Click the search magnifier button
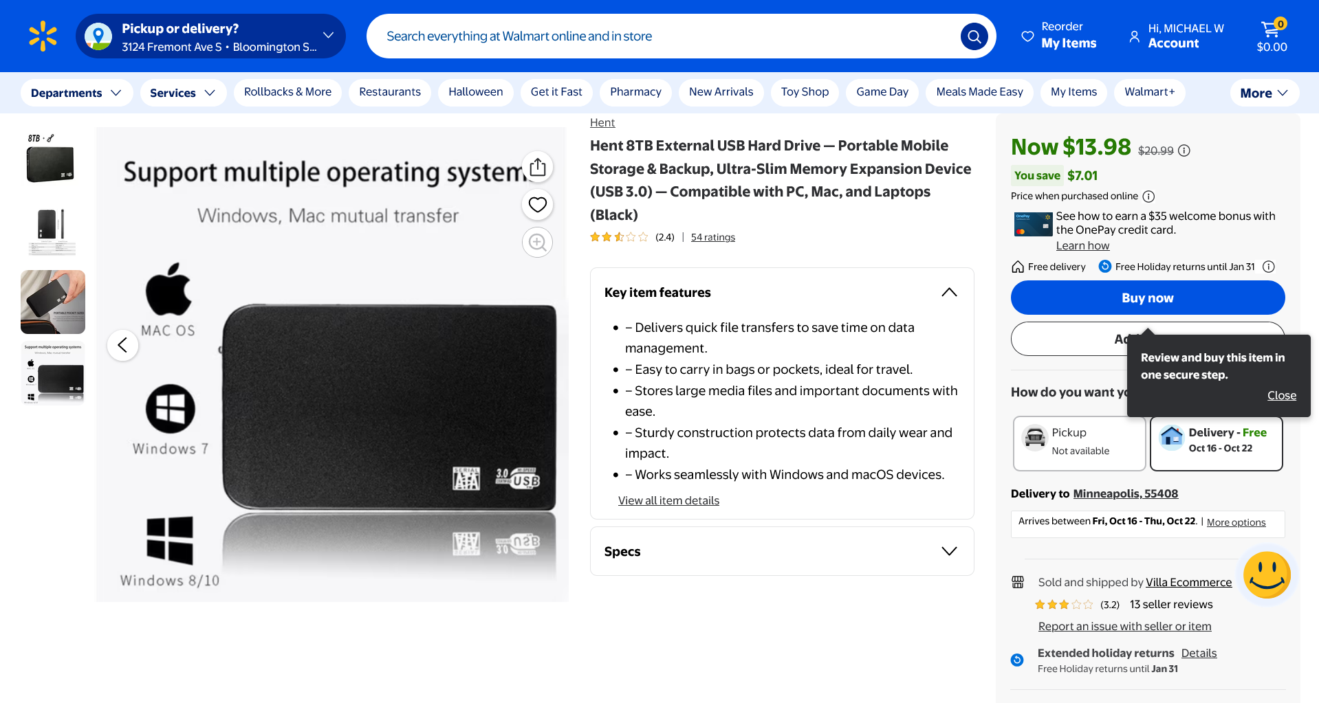This screenshot has width=1319, height=703. (974, 36)
